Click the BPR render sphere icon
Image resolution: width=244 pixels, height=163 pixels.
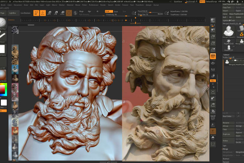213,20
